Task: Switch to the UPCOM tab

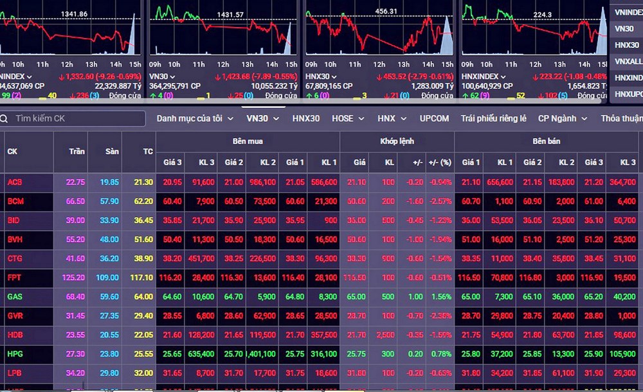Action: [x=434, y=118]
